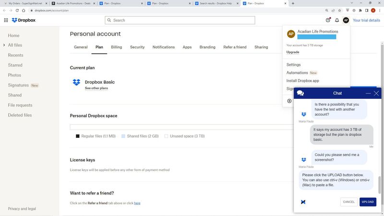This screenshot has height=216, width=384.
Task: Expand the All files tree
Action: (4, 45)
